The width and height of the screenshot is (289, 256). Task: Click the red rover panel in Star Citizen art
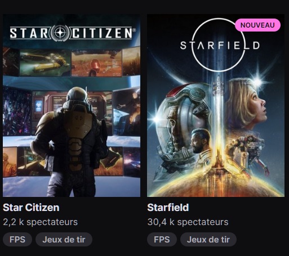[x=96, y=63]
